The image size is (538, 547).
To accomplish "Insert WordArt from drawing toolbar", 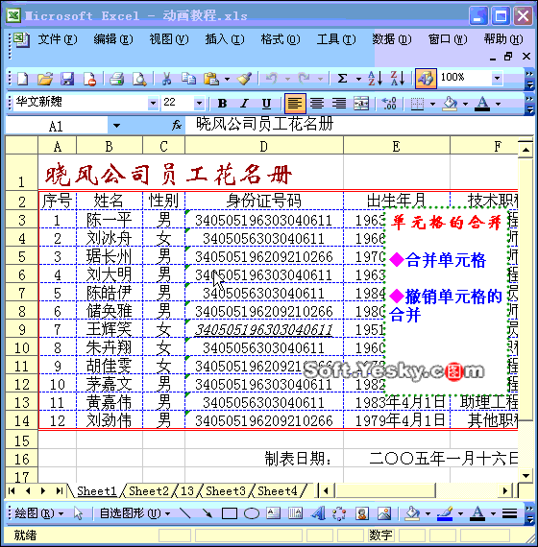I will pos(318,513).
